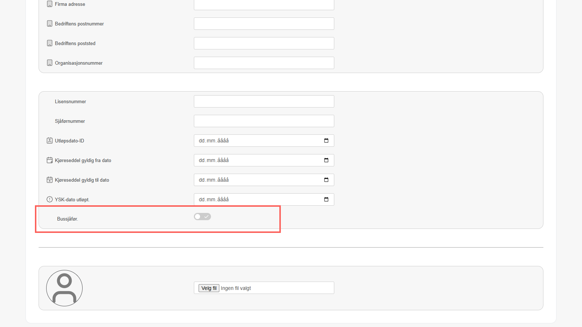Click the Kjøreseddel gyldig til dato field

pos(264,180)
